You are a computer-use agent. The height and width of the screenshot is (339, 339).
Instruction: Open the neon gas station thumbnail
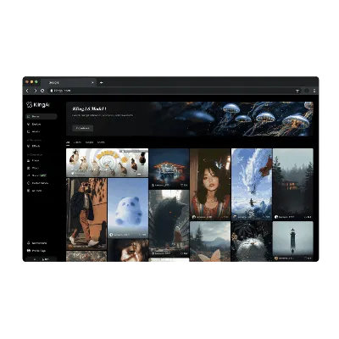click(169, 169)
